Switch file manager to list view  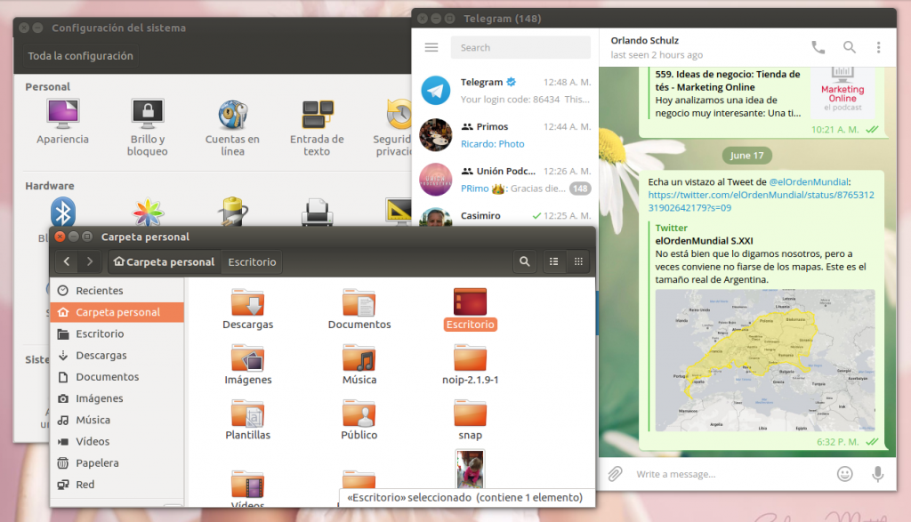click(x=553, y=261)
